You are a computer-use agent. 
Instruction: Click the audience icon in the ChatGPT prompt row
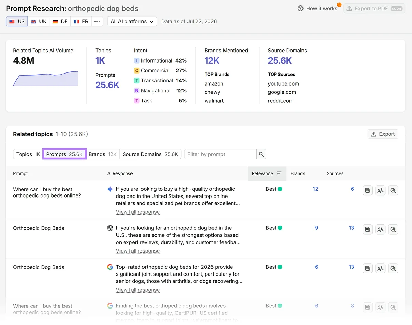point(380,229)
